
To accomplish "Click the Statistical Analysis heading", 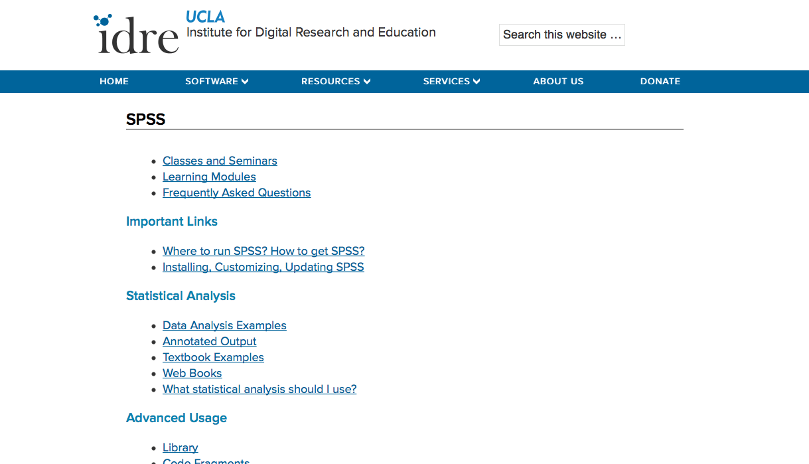I will pos(181,296).
